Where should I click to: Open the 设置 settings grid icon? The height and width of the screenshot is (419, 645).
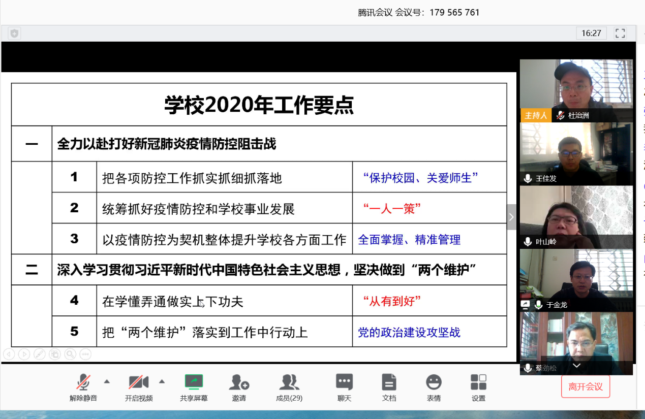click(x=478, y=382)
